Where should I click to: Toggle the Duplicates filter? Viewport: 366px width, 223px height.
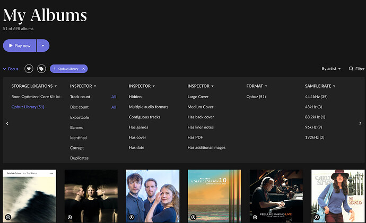click(x=80, y=158)
